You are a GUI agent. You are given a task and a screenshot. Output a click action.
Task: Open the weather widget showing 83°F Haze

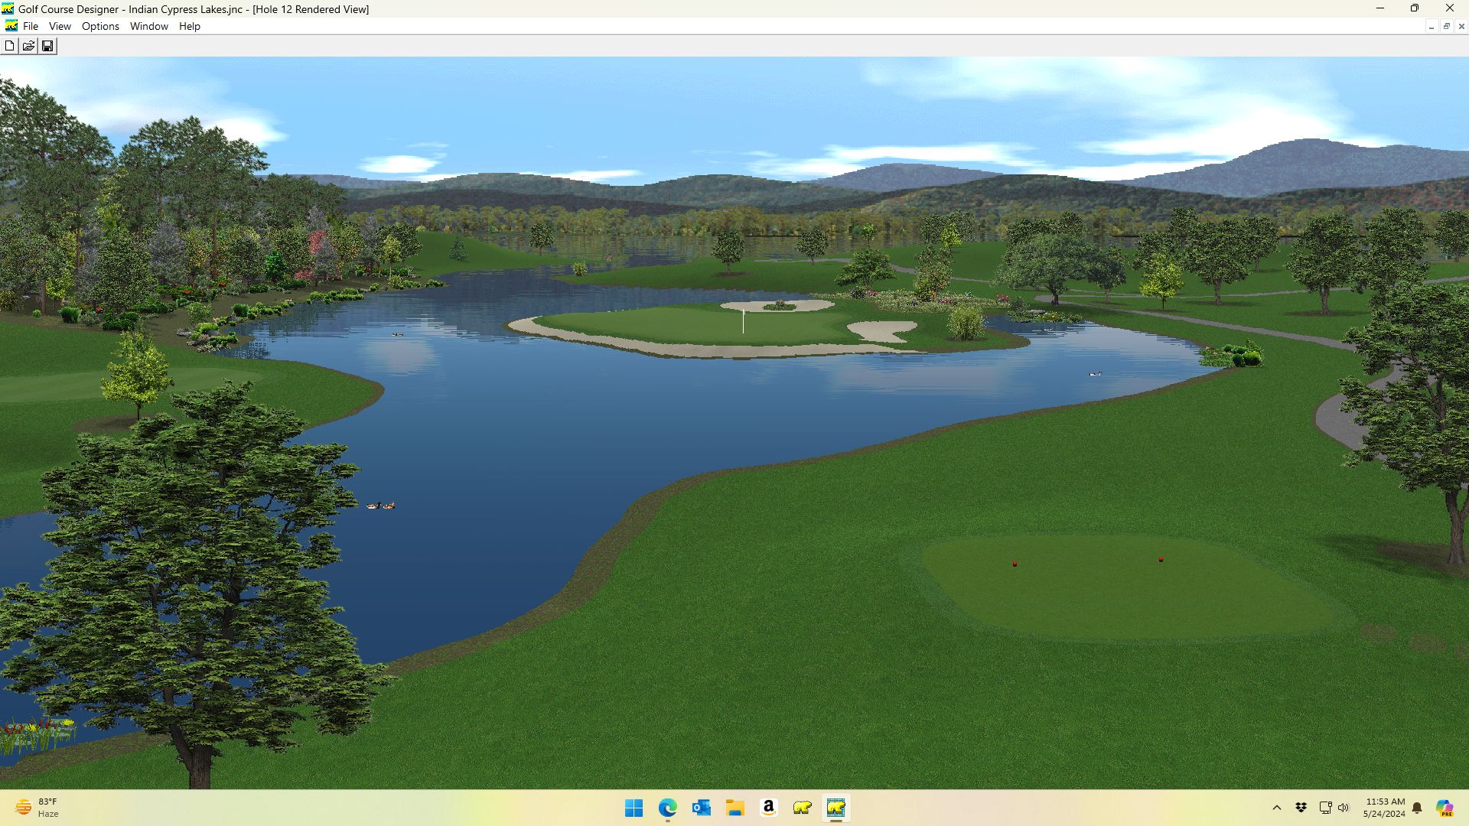(37, 808)
